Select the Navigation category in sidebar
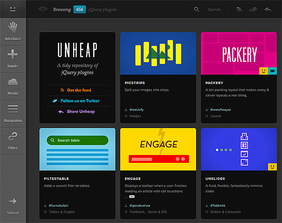The width and height of the screenshot is (282, 223). 13,112
